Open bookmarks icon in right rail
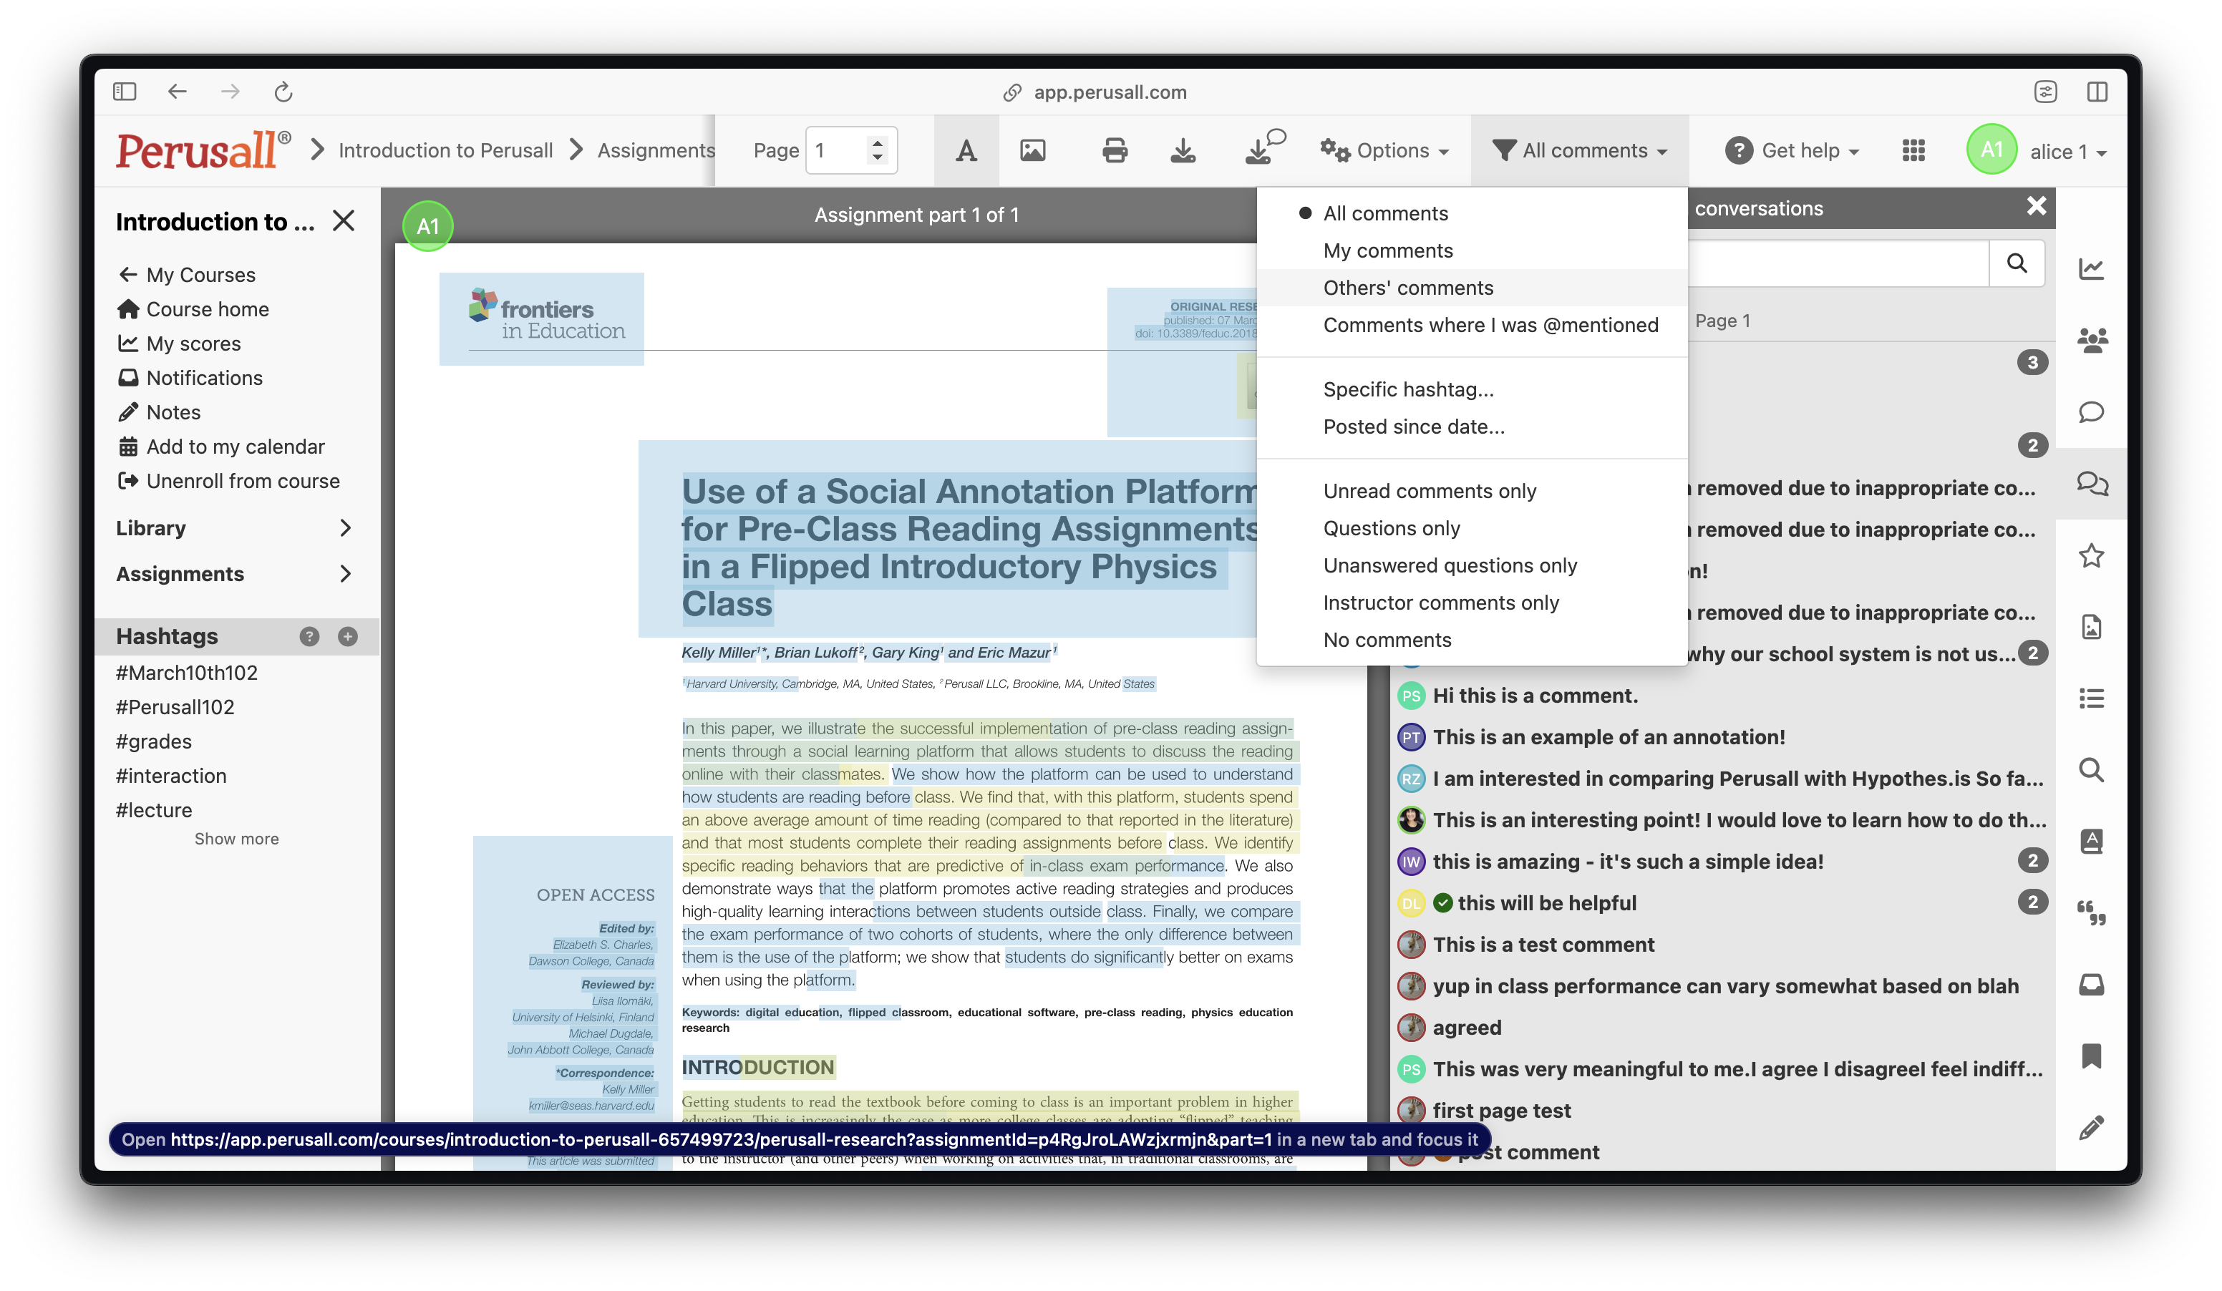Image resolution: width=2222 pixels, height=1291 pixels. (2092, 1056)
